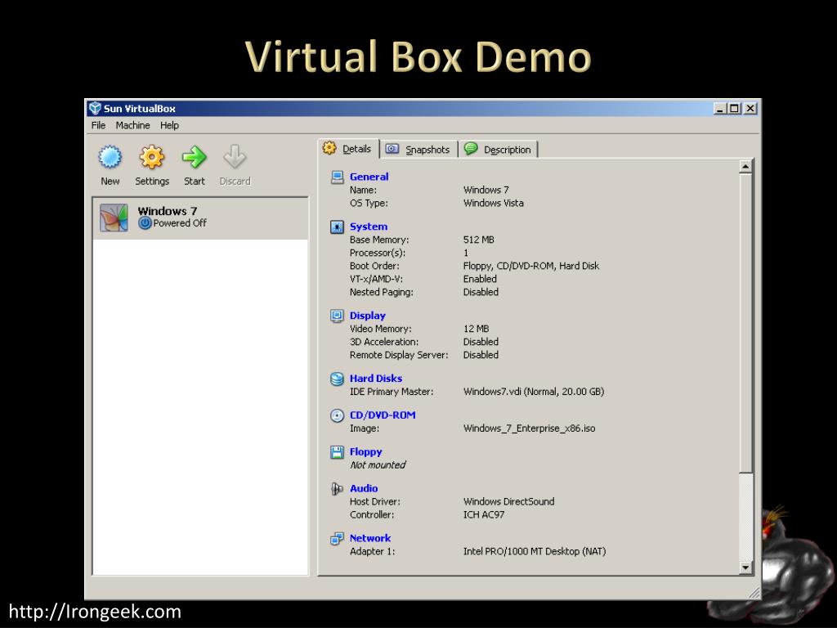
Task: Click the details scrollbar down arrow
Action: pyautogui.click(x=745, y=567)
